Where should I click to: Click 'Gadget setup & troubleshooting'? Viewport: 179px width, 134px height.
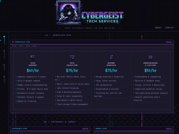pyautogui.click(x=32, y=85)
